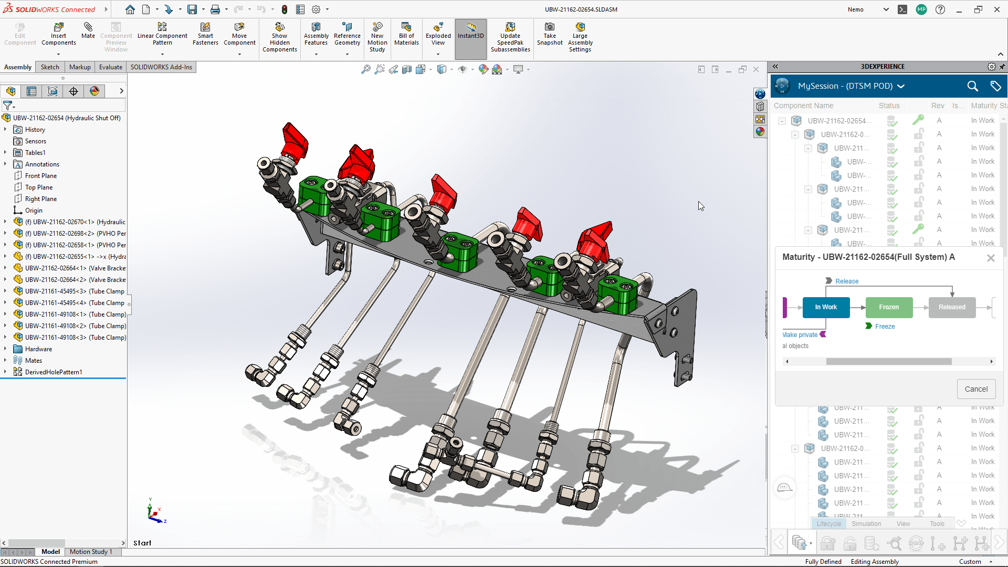Open the SOLIDWORKS Add-Ins tab

tap(161, 67)
